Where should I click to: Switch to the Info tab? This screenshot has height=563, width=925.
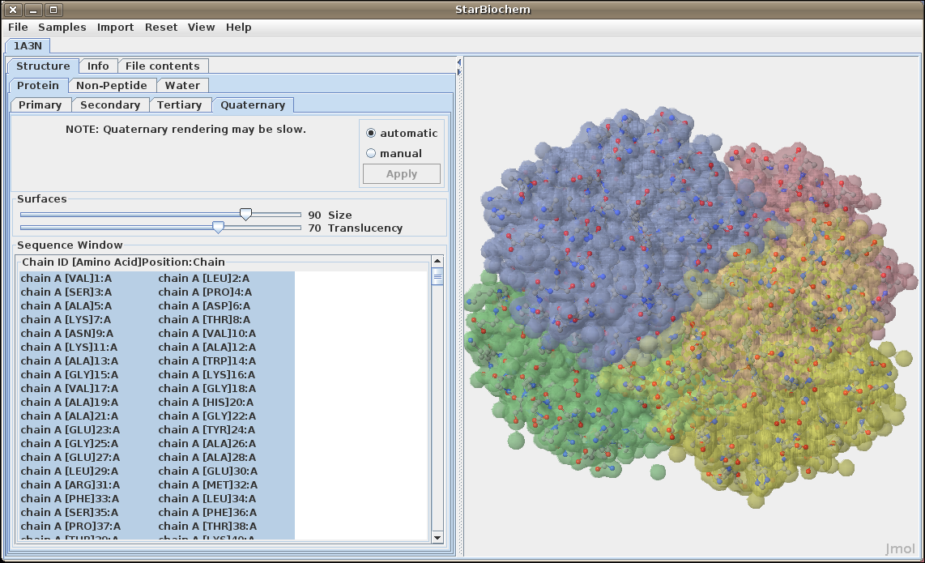point(98,66)
